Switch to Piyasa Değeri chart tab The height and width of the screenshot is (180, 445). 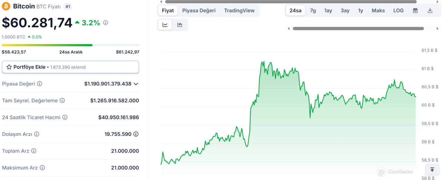pos(199,11)
